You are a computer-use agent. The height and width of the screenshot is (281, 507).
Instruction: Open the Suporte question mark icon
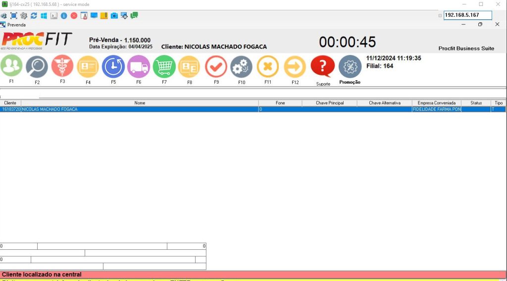coord(323,66)
